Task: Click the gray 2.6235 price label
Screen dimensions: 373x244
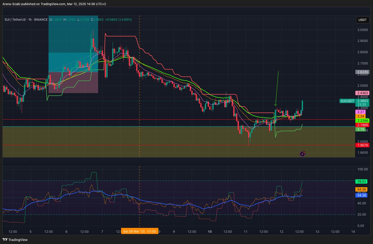Action: [x=362, y=72]
